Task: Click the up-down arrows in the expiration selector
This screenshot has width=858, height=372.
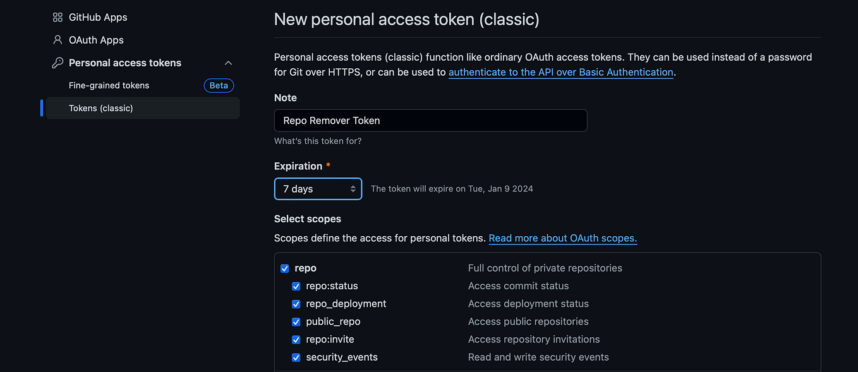Action: point(353,189)
